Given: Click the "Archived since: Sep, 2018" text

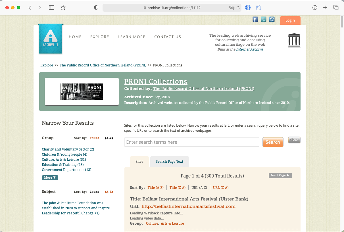Looking at the screenshot, I should (x=147, y=97).
